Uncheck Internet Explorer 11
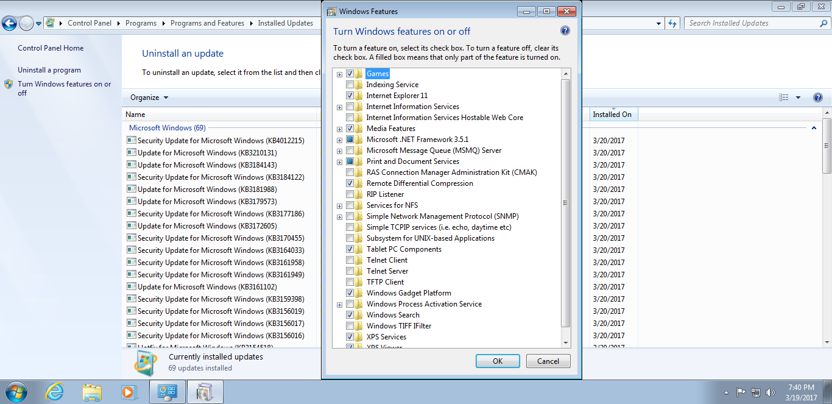 pyautogui.click(x=350, y=96)
